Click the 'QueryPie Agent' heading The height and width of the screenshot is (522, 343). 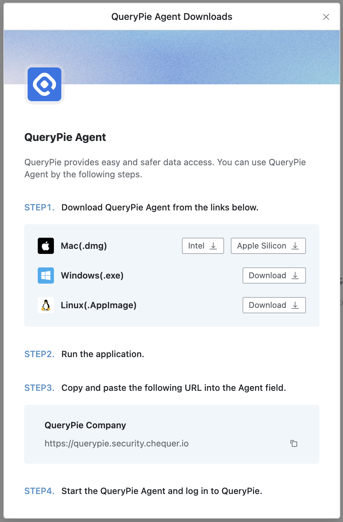[65, 137]
